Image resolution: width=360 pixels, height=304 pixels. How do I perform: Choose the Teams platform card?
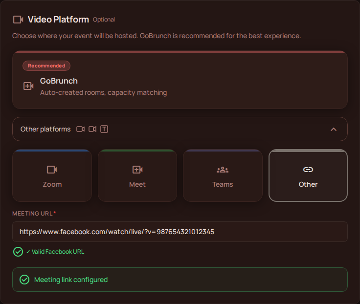pyautogui.click(x=223, y=176)
